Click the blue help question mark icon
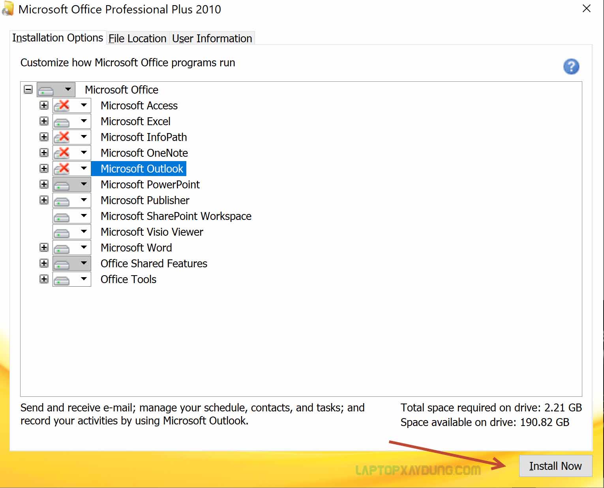Viewport: 604px width, 488px height. (x=571, y=66)
